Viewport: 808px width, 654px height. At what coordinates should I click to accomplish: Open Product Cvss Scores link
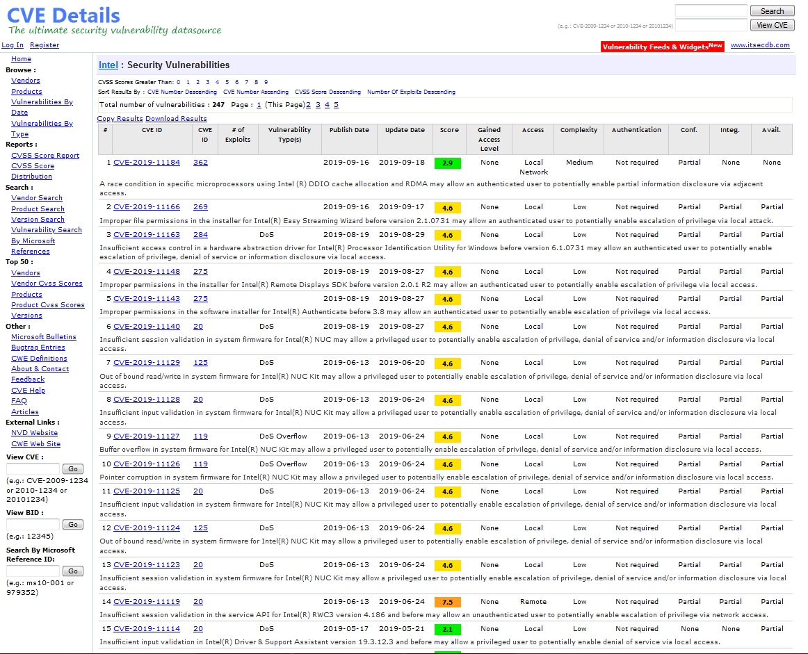pyautogui.click(x=48, y=304)
